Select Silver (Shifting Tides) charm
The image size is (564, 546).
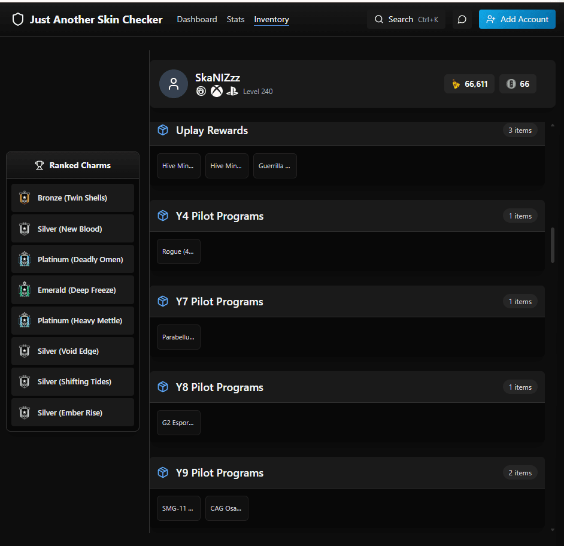72,381
